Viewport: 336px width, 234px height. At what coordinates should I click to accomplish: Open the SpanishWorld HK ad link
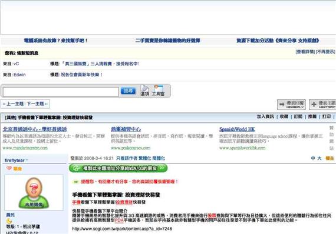click(x=237, y=129)
